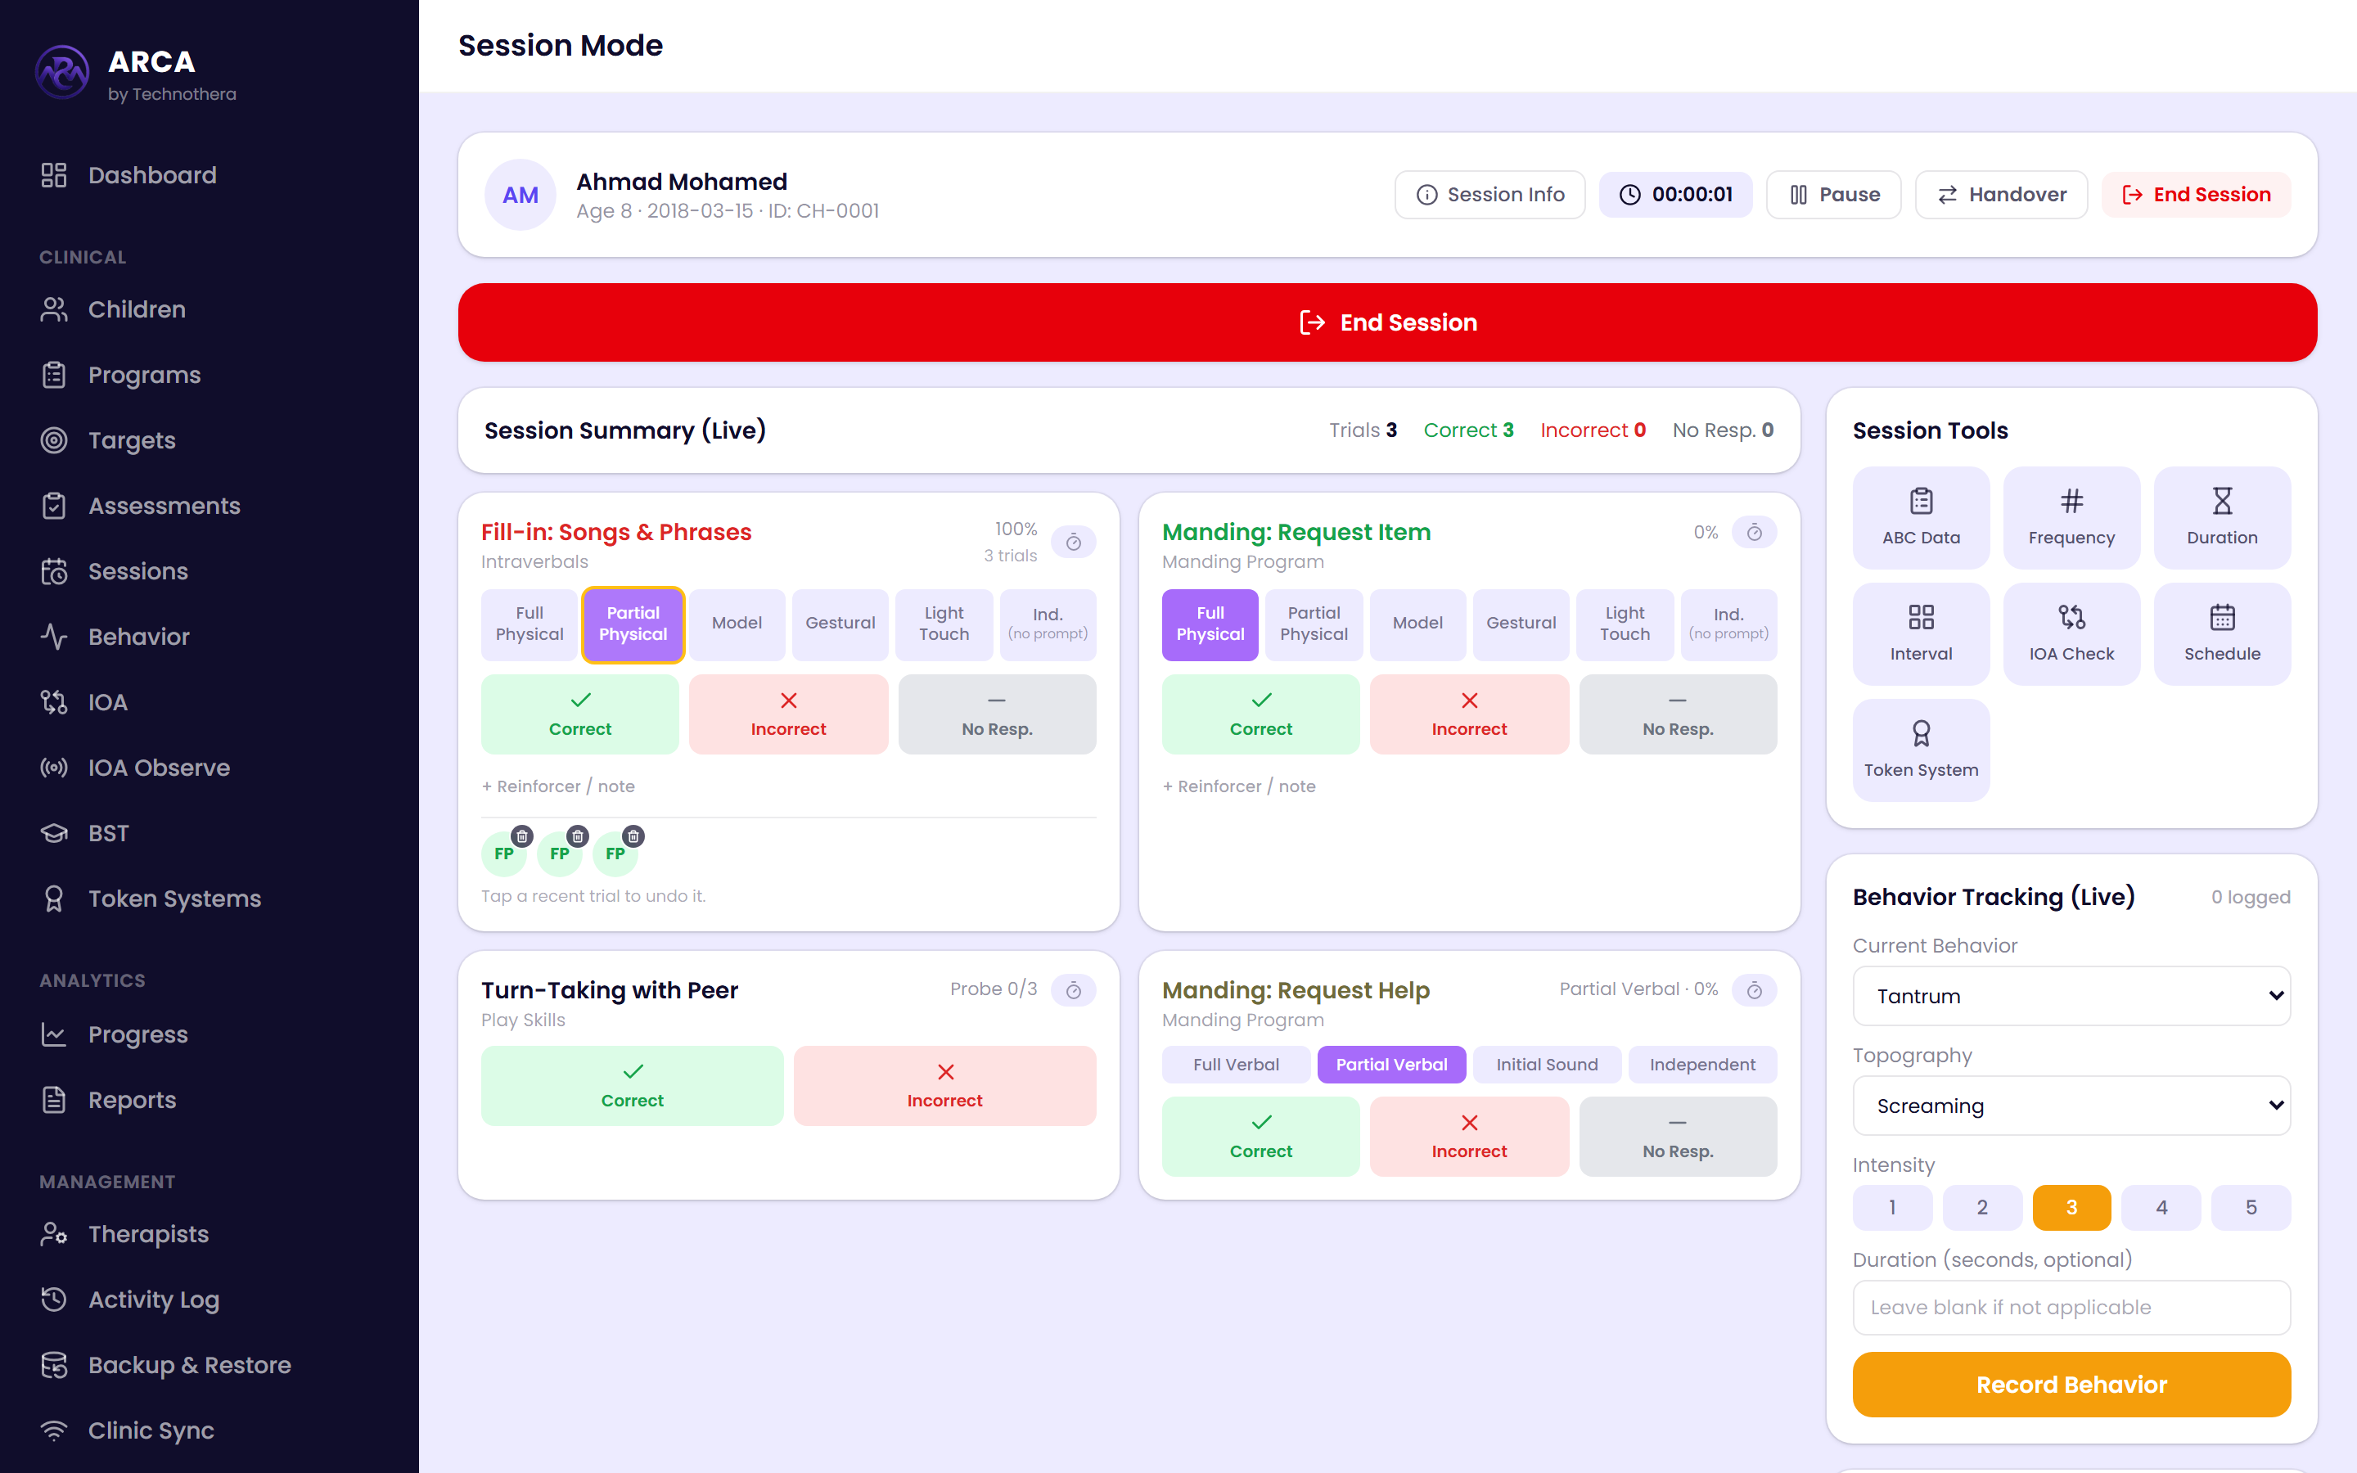Expand Reinforcer / note under Manding: Request Item
The height and width of the screenshot is (1473, 2357).
click(x=1239, y=786)
